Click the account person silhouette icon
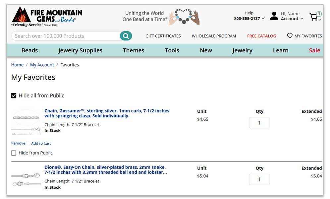This screenshot has height=199, width=330. coord(274,16)
